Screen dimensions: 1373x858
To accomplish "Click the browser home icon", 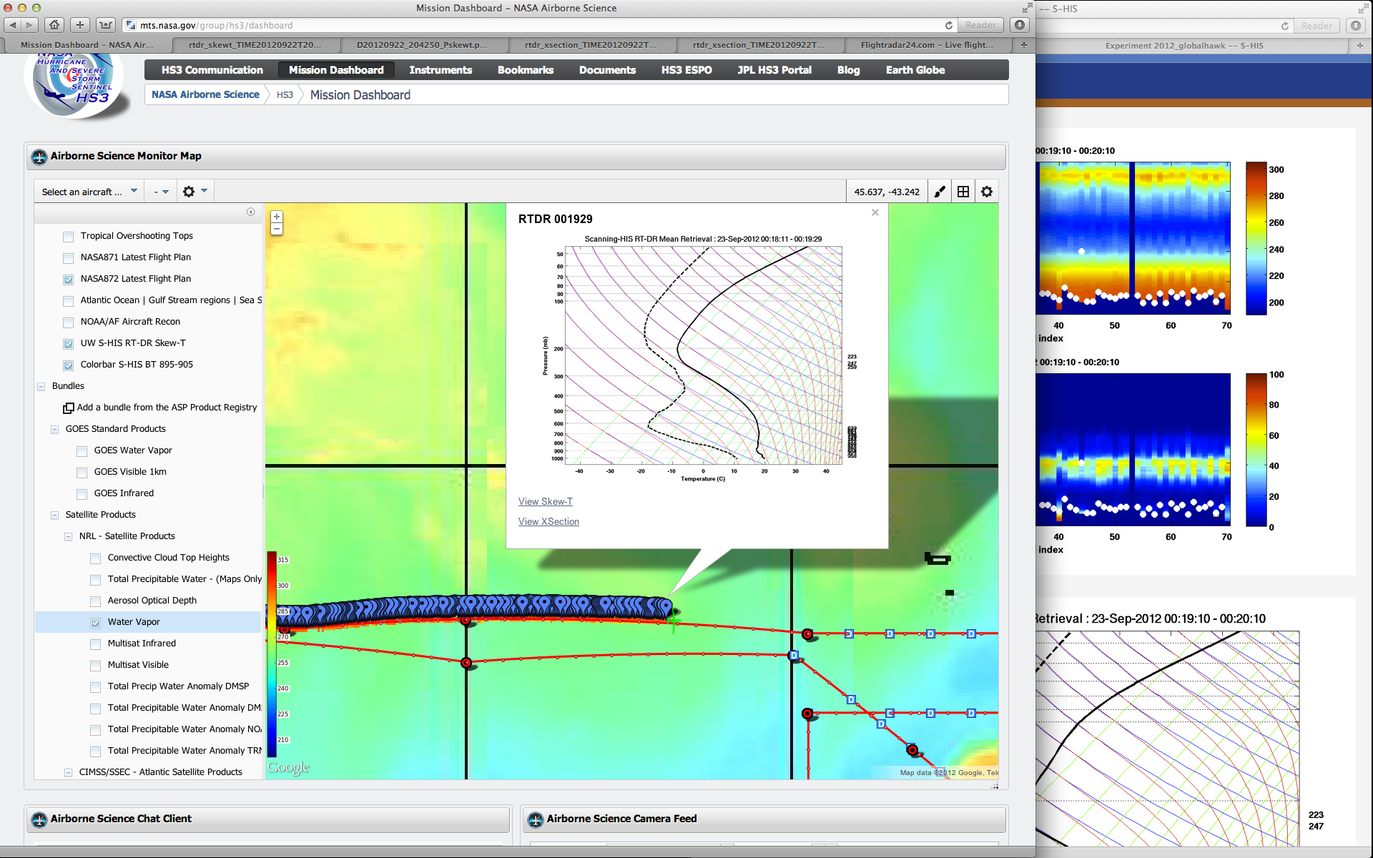I will (54, 25).
